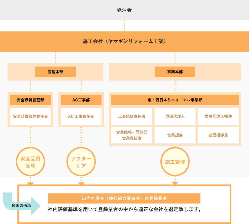The width and height of the screenshot is (249, 224).
Task: Click the 東・西日本リニューアル事業部 header
Action: coord(175,100)
